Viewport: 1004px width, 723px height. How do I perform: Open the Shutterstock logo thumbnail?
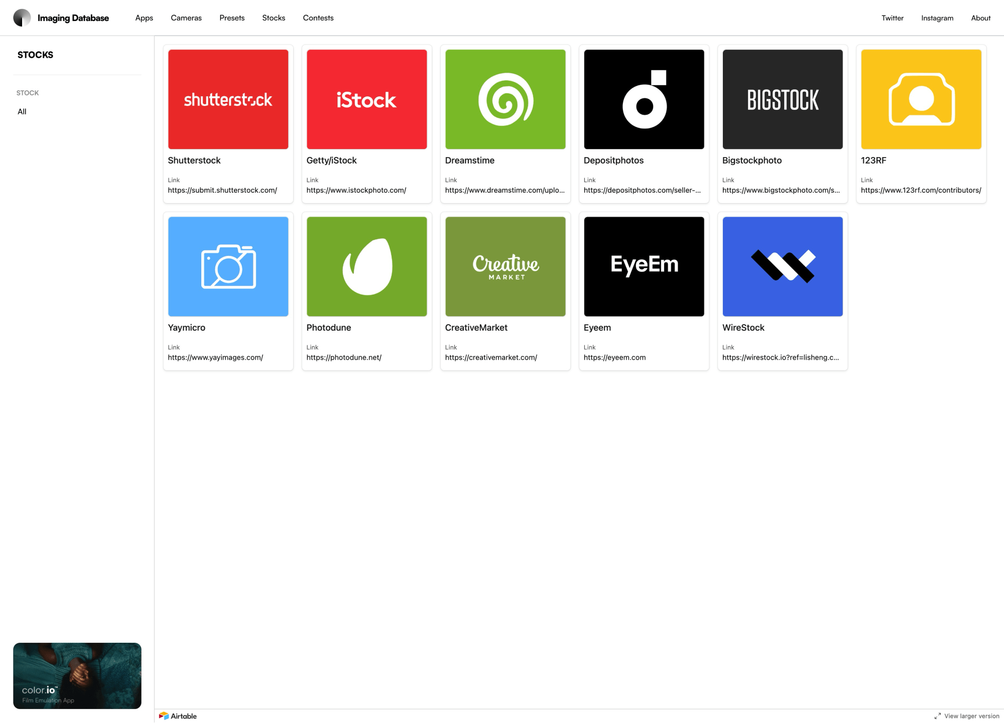point(228,99)
